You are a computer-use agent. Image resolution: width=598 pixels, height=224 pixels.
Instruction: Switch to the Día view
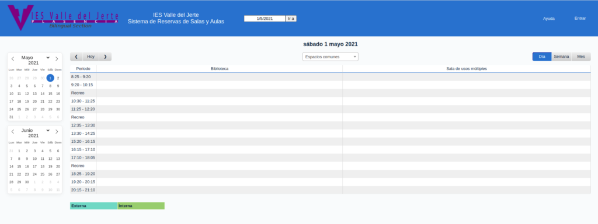542,57
